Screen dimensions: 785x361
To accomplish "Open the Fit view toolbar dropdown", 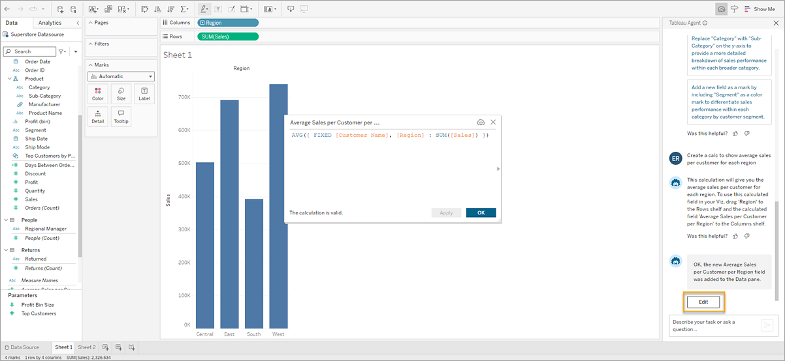I will point(248,9).
